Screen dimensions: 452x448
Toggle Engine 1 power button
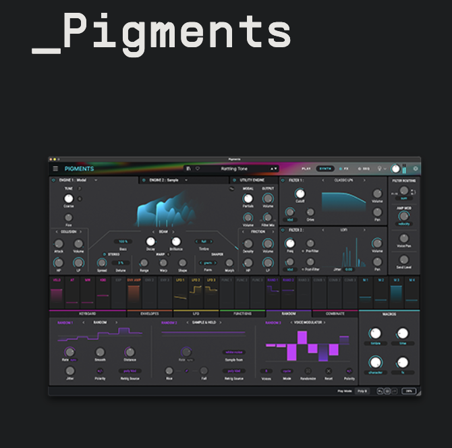pyautogui.click(x=53, y=180)
